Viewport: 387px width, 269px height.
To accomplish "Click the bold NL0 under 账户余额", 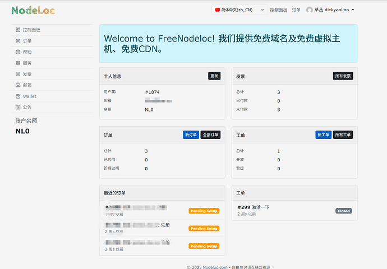I will [x=22, y=131].
